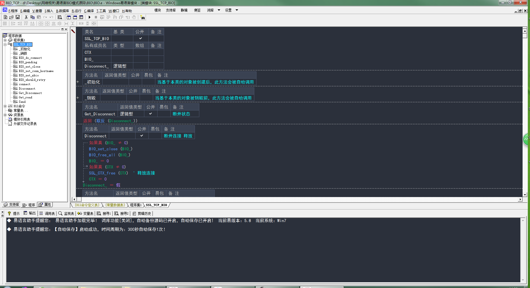Click the 公开 cell of _销毁 method
The image size is (530, 288).
point(133,98)
